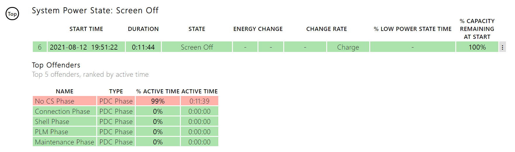Click the % ACTIVE TIME column header
515x152 pixels.
[x=158, y=91]
